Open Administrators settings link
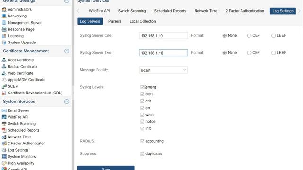Screen dimensions: 303x170 (x=19, y=9)
